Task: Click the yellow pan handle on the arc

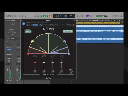Action: (x=33, y=41)
